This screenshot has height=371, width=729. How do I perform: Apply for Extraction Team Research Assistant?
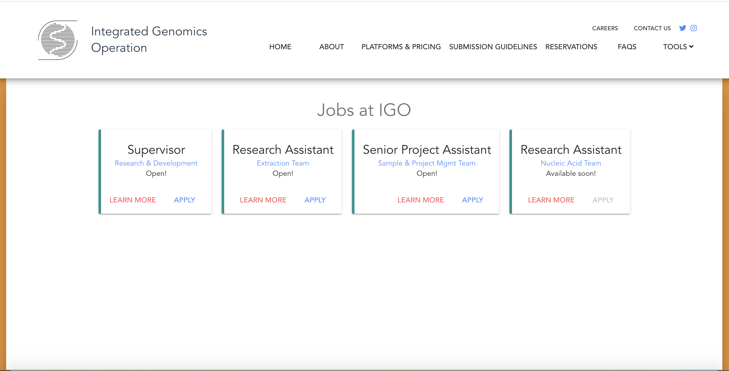coord(315,200)
